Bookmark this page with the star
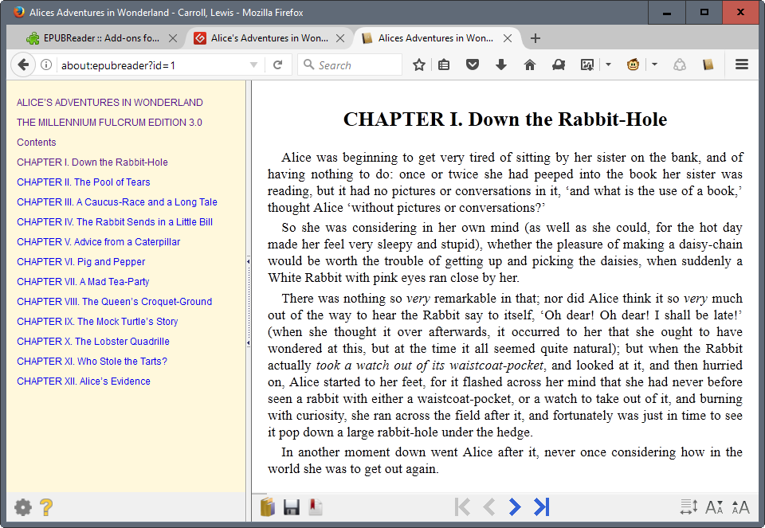Image resolution: width=765 pixels, height=528 pixels. coord(419,65)
